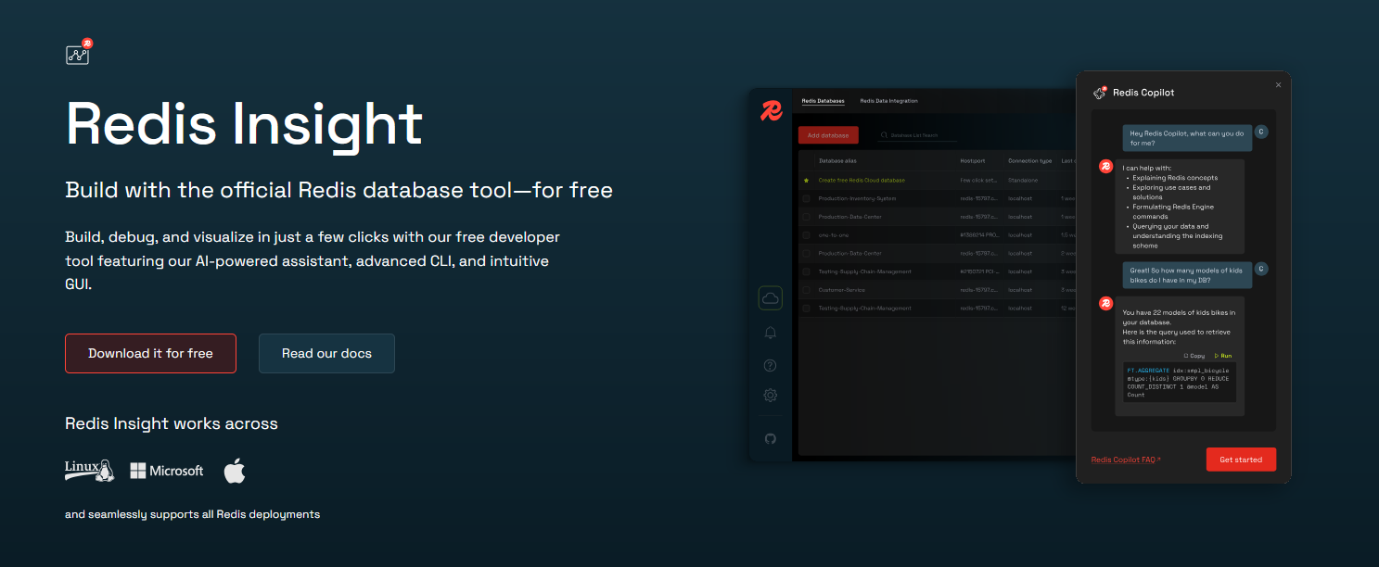Click the Connection type column header
This screenshot has width=1379, height=567.
(1030, 160)
